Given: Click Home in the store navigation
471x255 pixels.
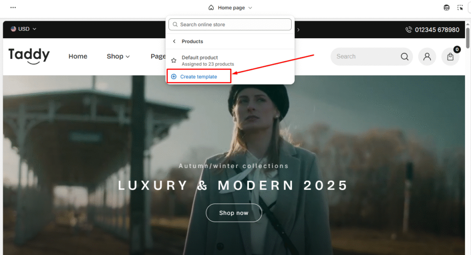Looking at the screenshot, I should click(x=78, y=56).
